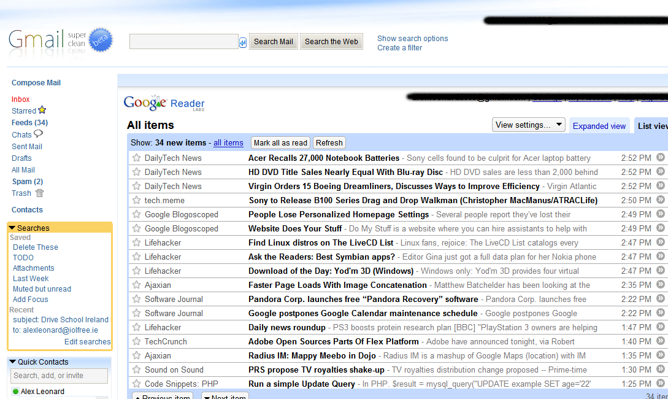This screenshot has height=399, width=668.
Task: Star the Virgin Orders 15 Boeing Dreamliners item
Action: [136, 186]
